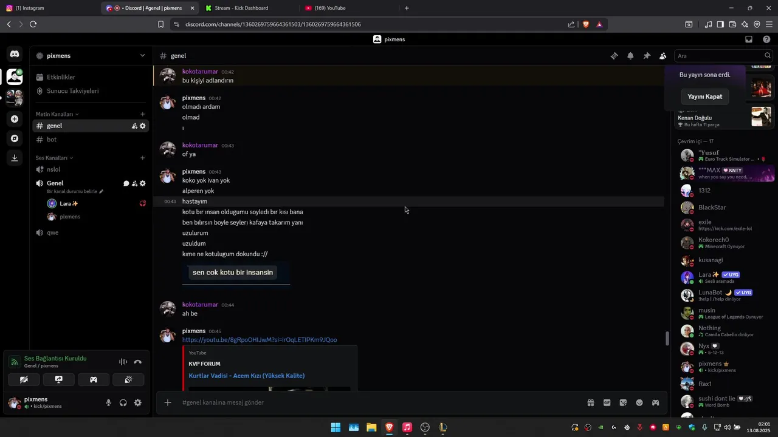The width and height of the screenshot is (778, 437).
Task: Open the youtu.be link in chat
Action: 260,340
